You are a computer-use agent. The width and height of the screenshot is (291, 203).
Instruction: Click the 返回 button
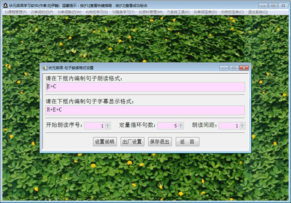coord(187,142)
